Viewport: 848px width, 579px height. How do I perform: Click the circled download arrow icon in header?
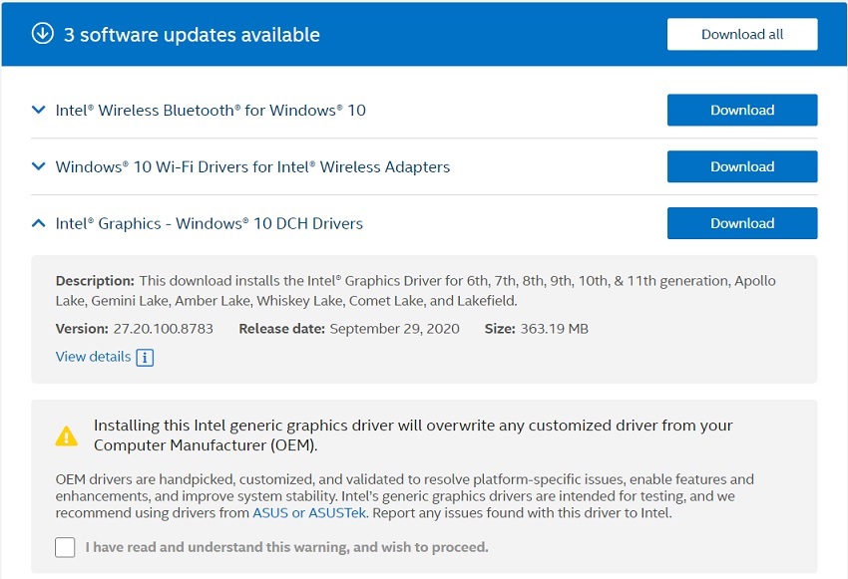click(43, 34)
